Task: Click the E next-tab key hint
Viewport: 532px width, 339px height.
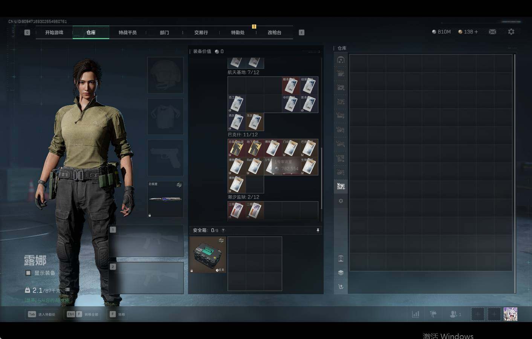Action: (x=301, y=32)
